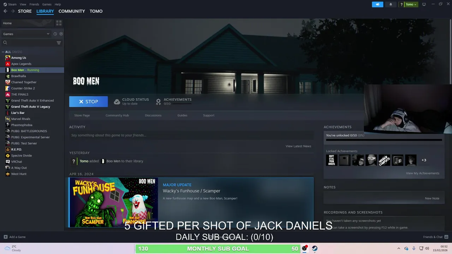Click THE FINALS game icon
Screen dimensions: 452x254
[8, 95]
